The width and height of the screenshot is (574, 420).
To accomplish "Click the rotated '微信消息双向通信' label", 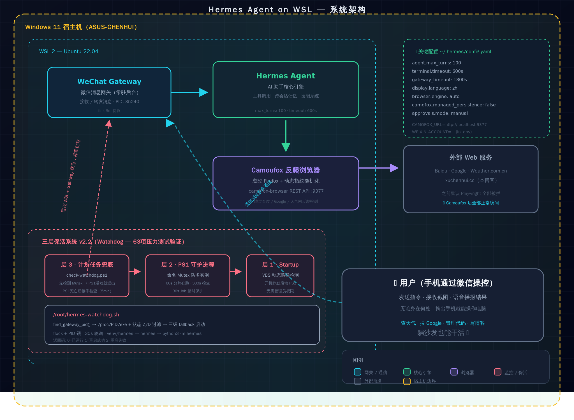I will coord(258,193).
